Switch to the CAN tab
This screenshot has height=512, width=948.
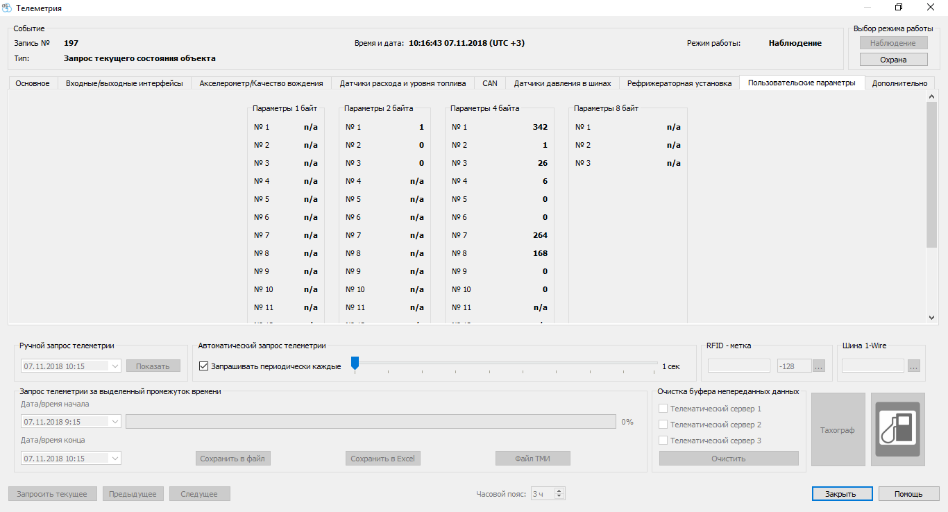click(x=490, y=83)
